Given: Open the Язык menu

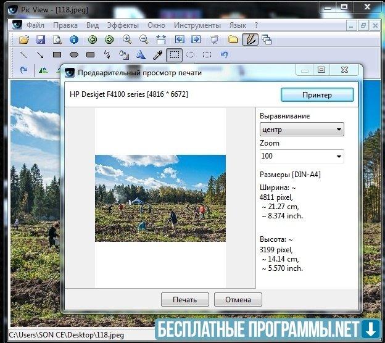Looking at the screenshot, I should tap(238, 25).
